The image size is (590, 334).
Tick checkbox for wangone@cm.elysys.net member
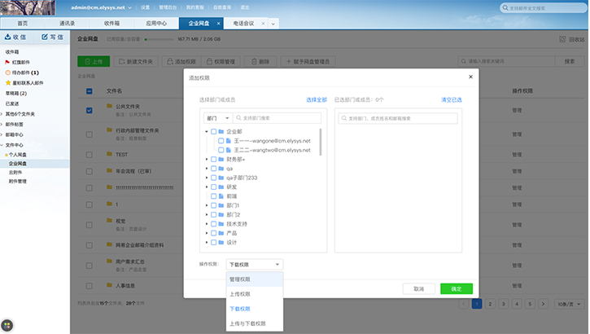(x=221, y=141)
